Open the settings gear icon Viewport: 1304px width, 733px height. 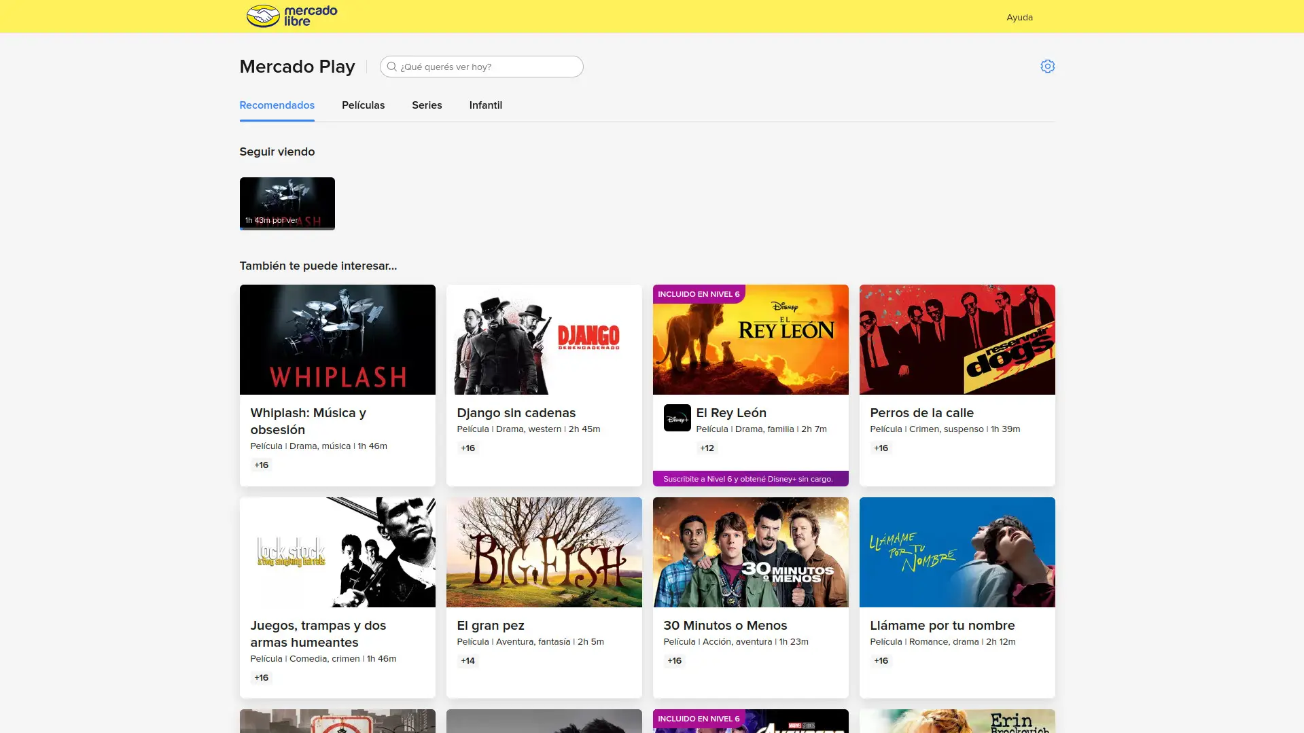[1047, 67]
